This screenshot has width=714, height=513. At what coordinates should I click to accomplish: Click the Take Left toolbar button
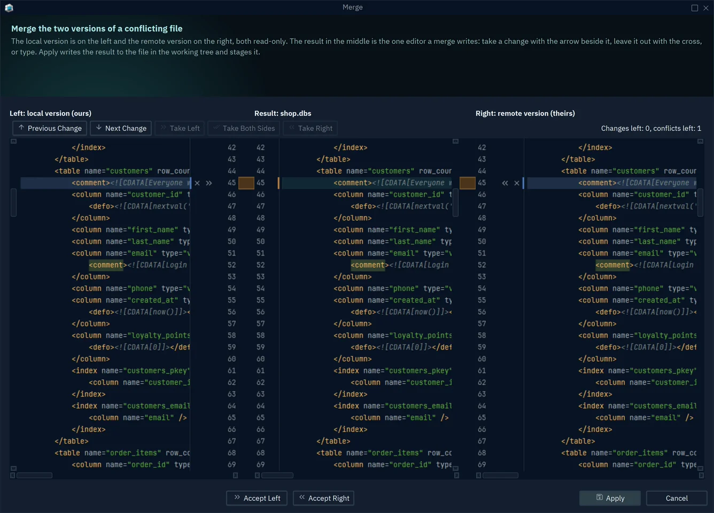[180, 128]
